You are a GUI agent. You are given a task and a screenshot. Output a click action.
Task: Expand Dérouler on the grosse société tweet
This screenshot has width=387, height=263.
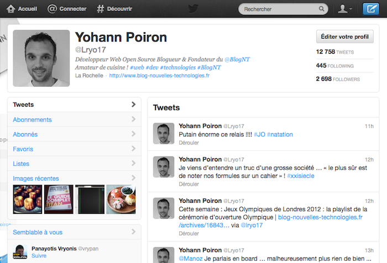(x=189, y=184)
